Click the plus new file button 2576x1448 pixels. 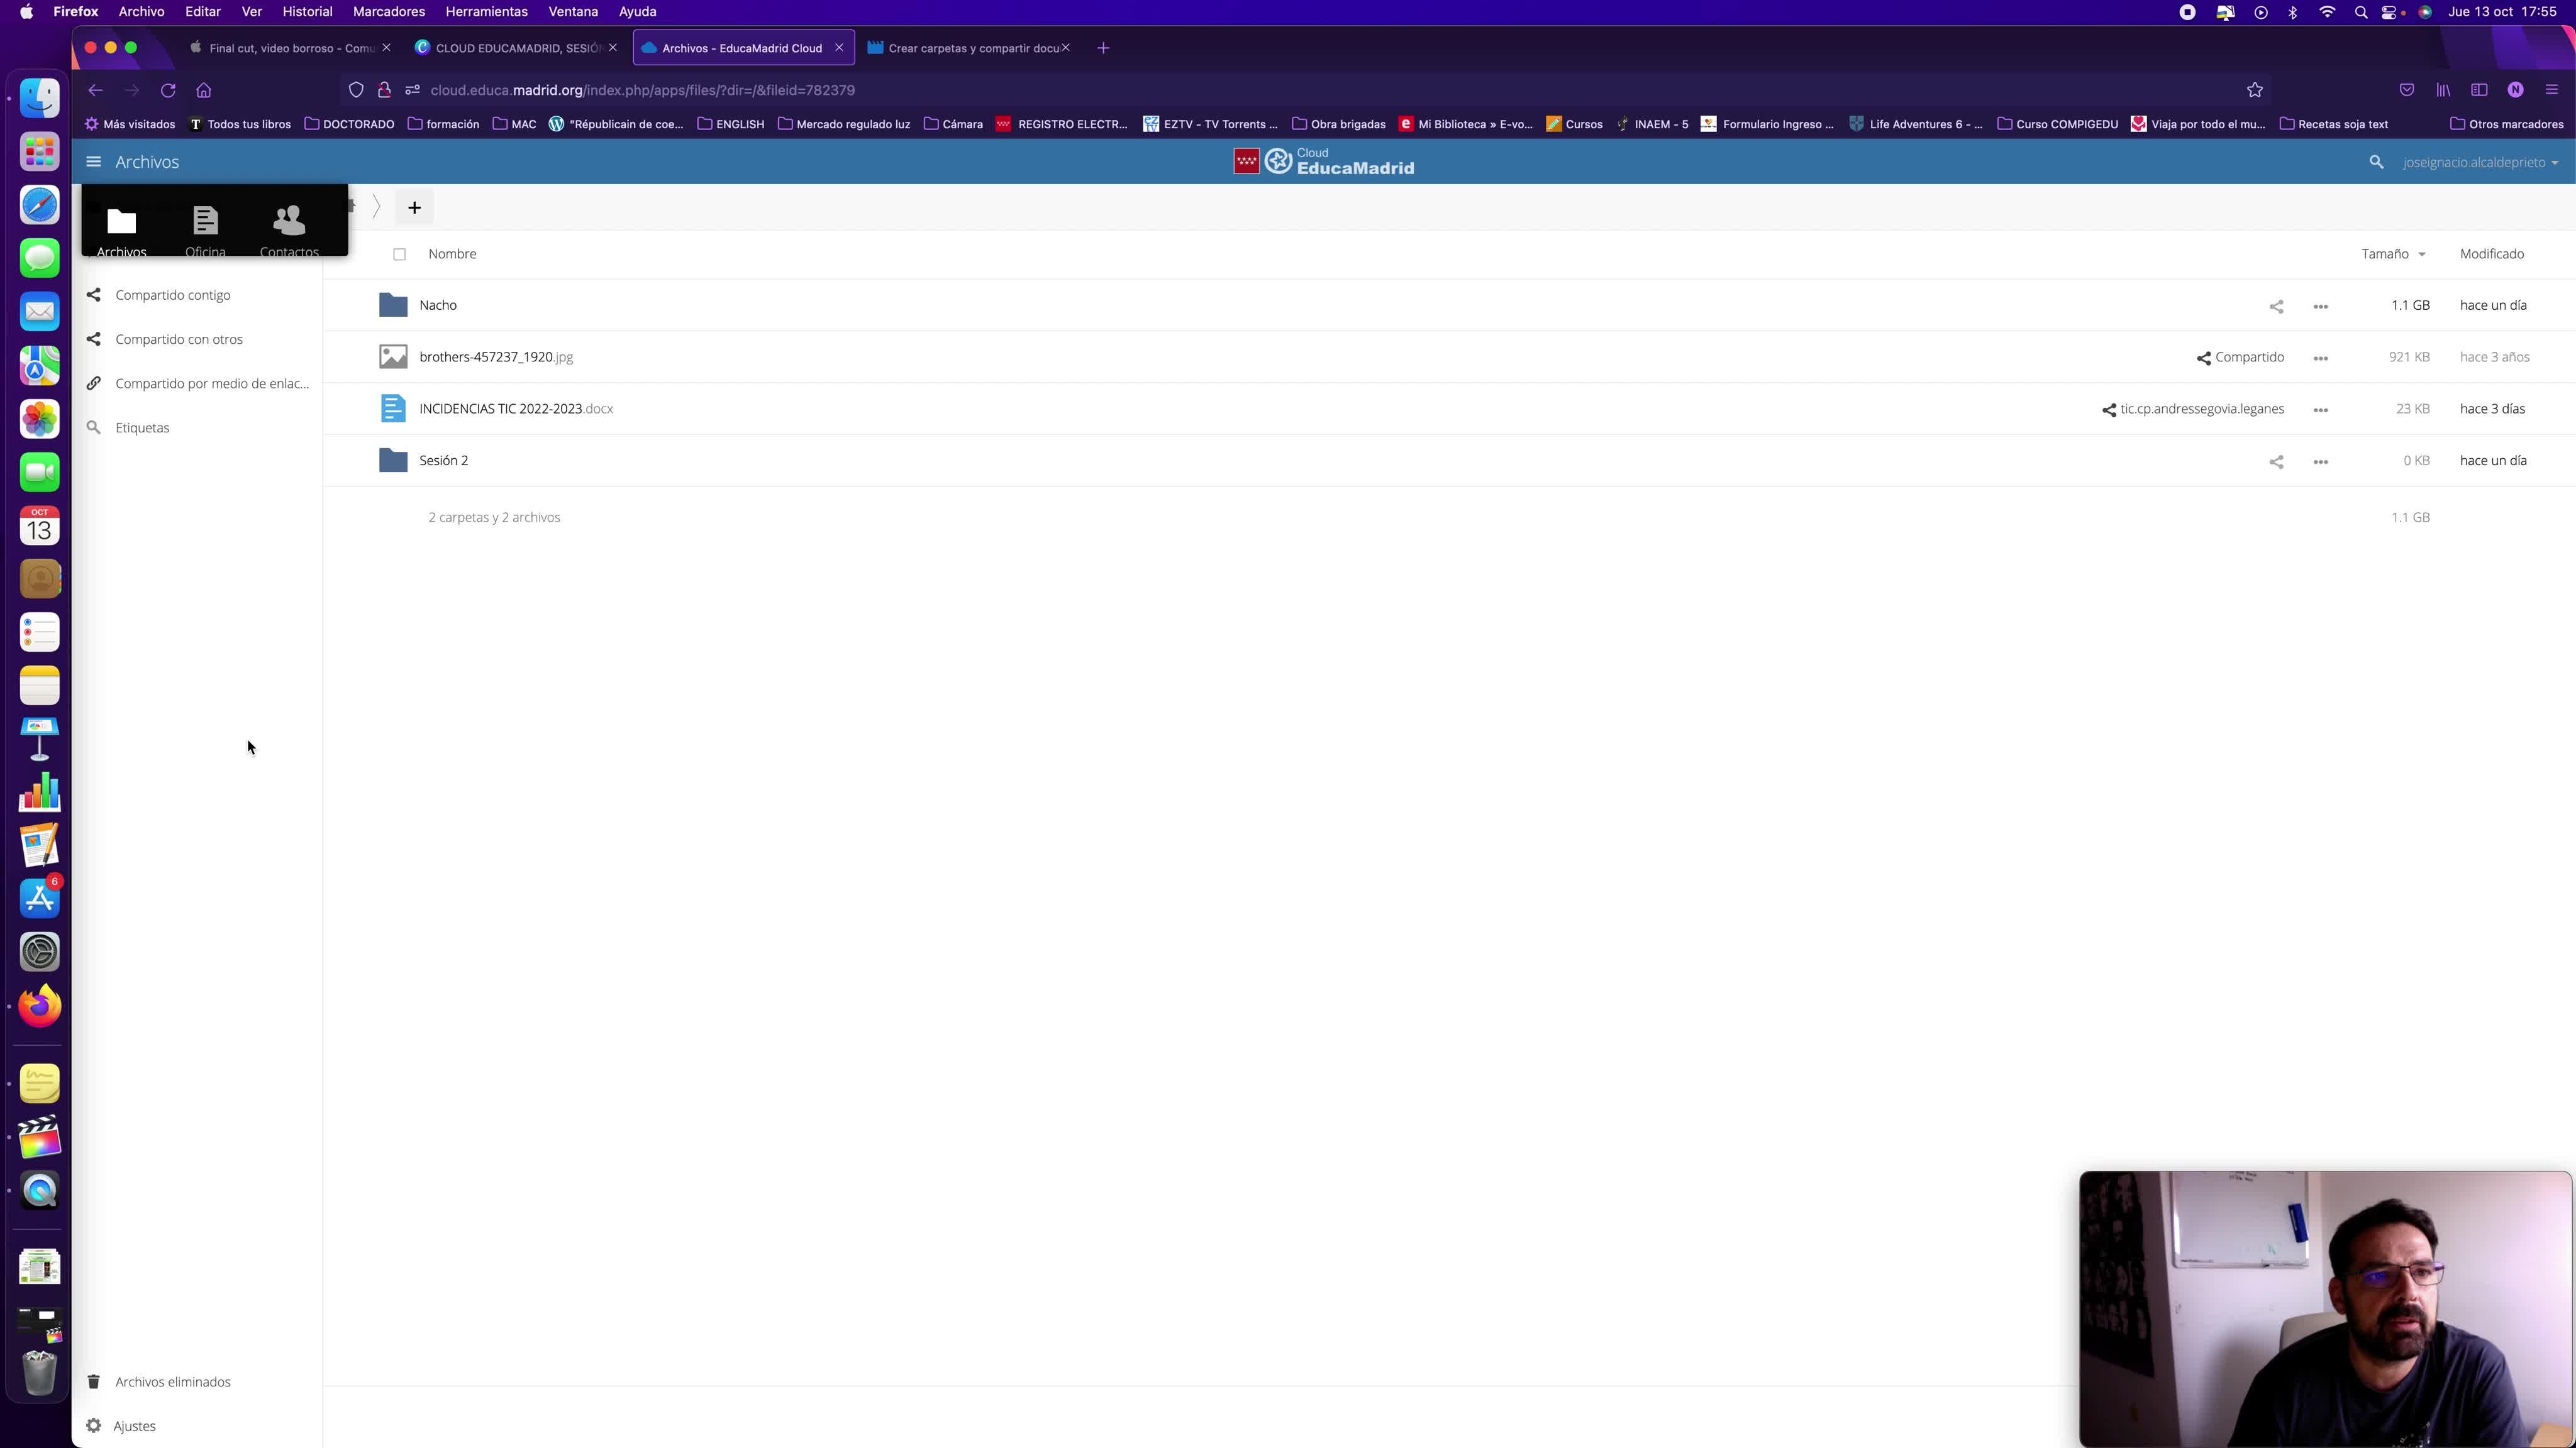414,208
